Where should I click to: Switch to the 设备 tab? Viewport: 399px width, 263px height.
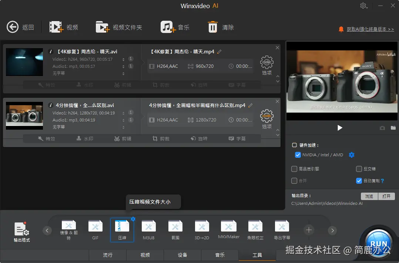coord(182,255)
